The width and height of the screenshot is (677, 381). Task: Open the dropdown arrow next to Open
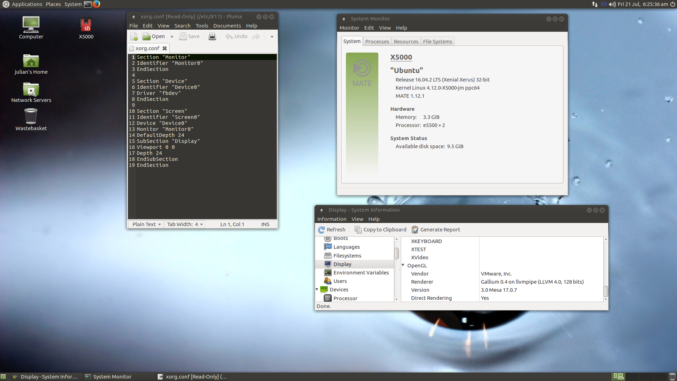coord(172,37)
